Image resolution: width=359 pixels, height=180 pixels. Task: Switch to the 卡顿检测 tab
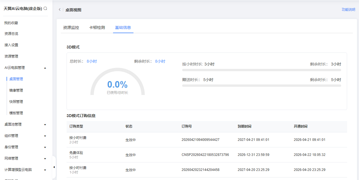pos(97,27)
